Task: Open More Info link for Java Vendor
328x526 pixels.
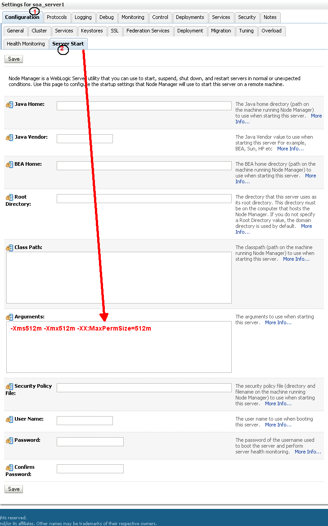Action: (290, 149)
